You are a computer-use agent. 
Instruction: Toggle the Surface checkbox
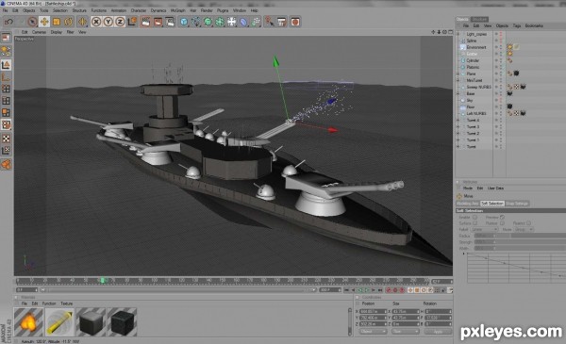[x=474, y=223]
